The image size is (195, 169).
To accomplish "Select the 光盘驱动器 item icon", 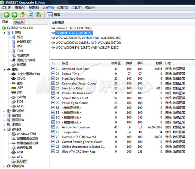I will (x=13, y=148).
